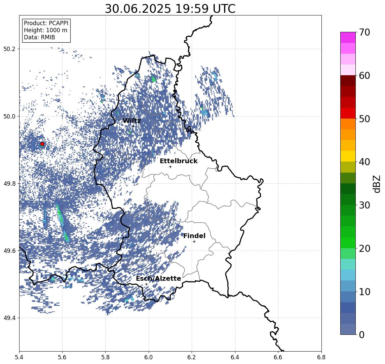Screen dimensions: 385x364
Task: Click the dark maroon colorbar segment below 60
Action: 348,81
